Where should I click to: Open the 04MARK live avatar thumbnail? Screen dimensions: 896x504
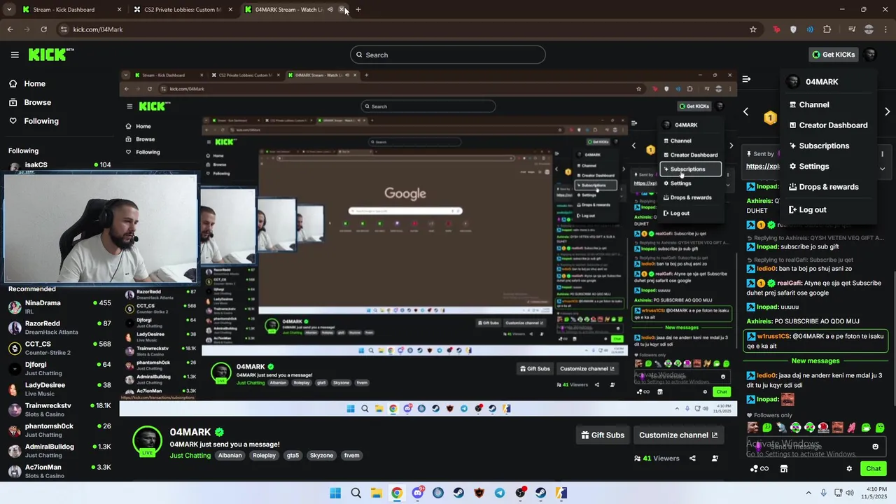(148, 441)
